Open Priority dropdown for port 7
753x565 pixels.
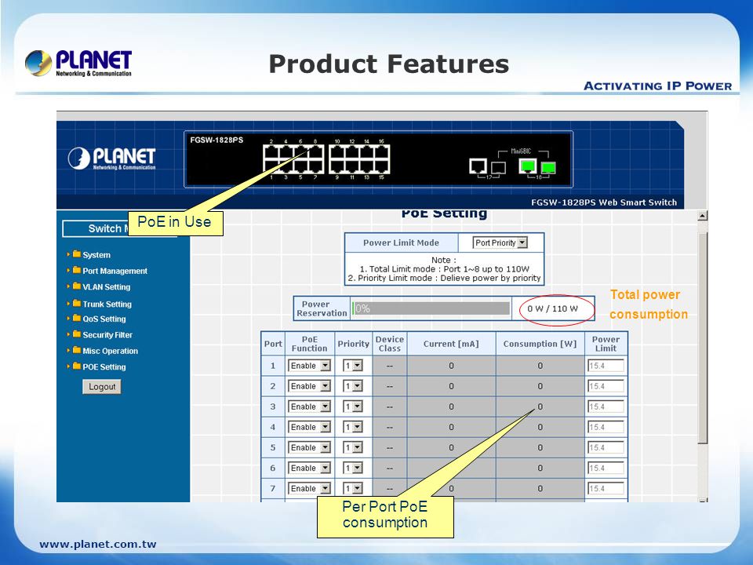coord(352,488)
